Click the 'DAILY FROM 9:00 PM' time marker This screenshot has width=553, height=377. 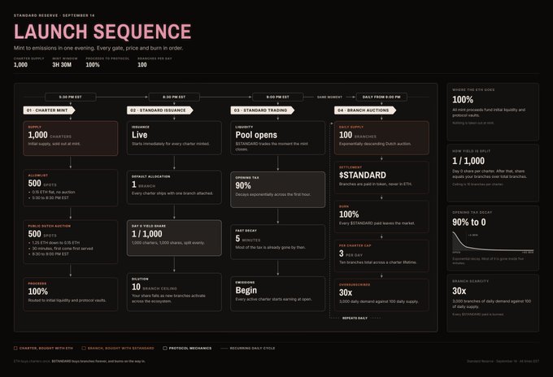pyautogui.click(x=381, y=97)
